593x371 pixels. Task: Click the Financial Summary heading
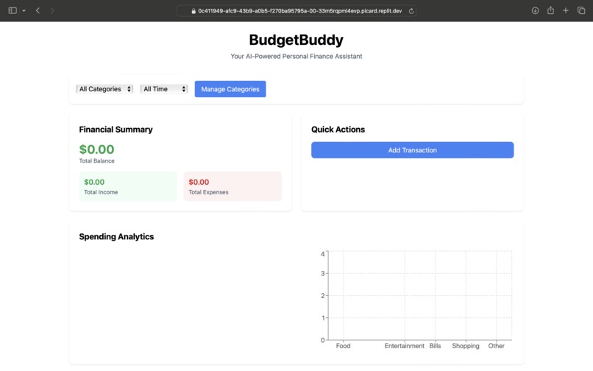(116, 130)
